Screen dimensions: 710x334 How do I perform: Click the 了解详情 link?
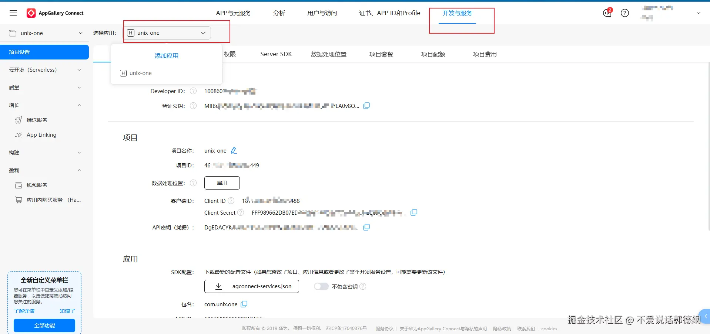[24, 311]
